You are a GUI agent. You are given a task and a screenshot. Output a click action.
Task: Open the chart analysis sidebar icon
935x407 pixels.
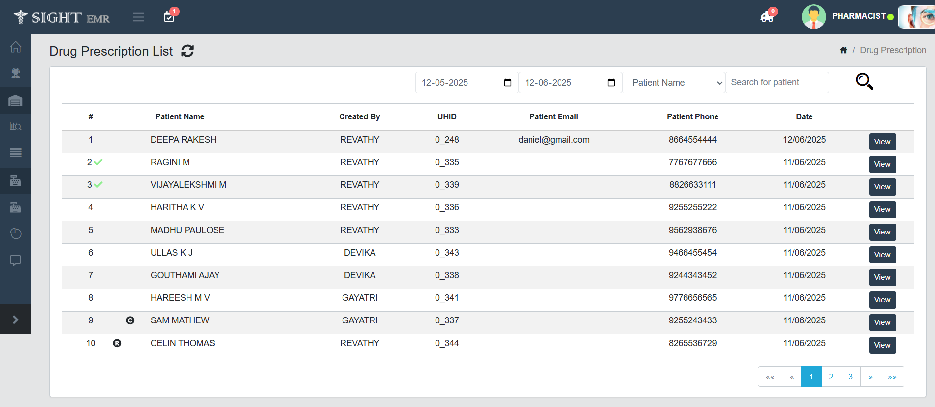pyautogui.click(x=16, y=126)
